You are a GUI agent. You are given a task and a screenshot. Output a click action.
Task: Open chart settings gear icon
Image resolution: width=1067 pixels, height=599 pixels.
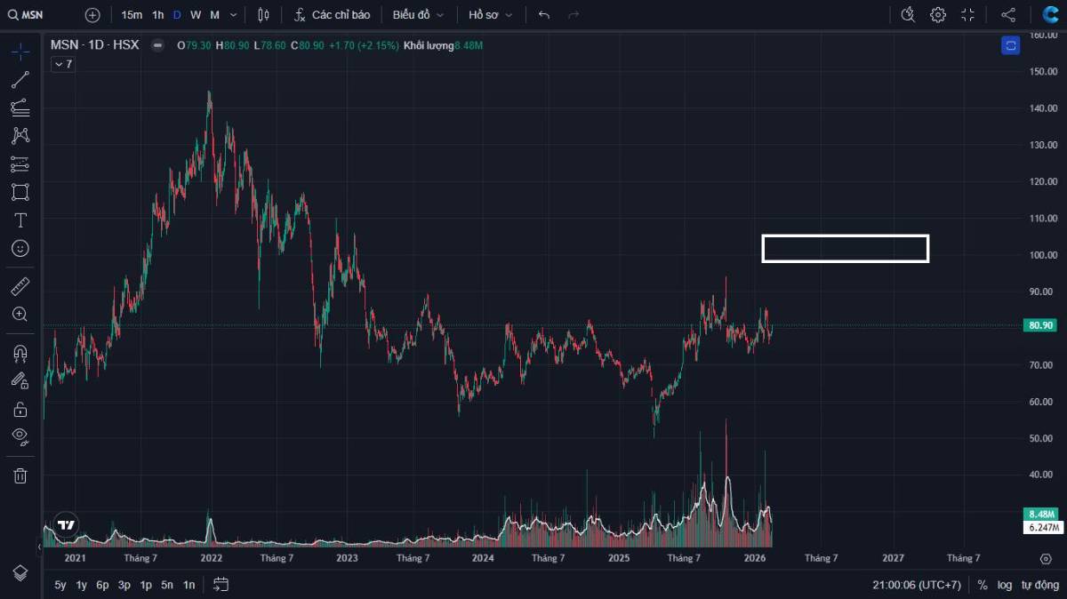pyautogui.click(x=938, y=15)
